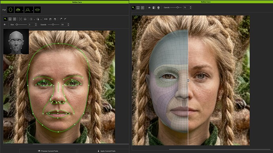Open the reset-with-lock dropdown arrow
This screenshot has height=153, width=273.
point(41,19)
